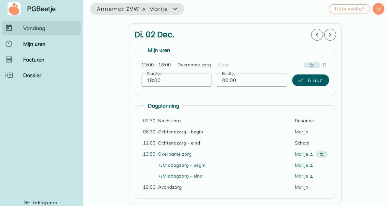
Task: Delete the 13:00 - 18:00 hours entry
Action: point(325,65)
